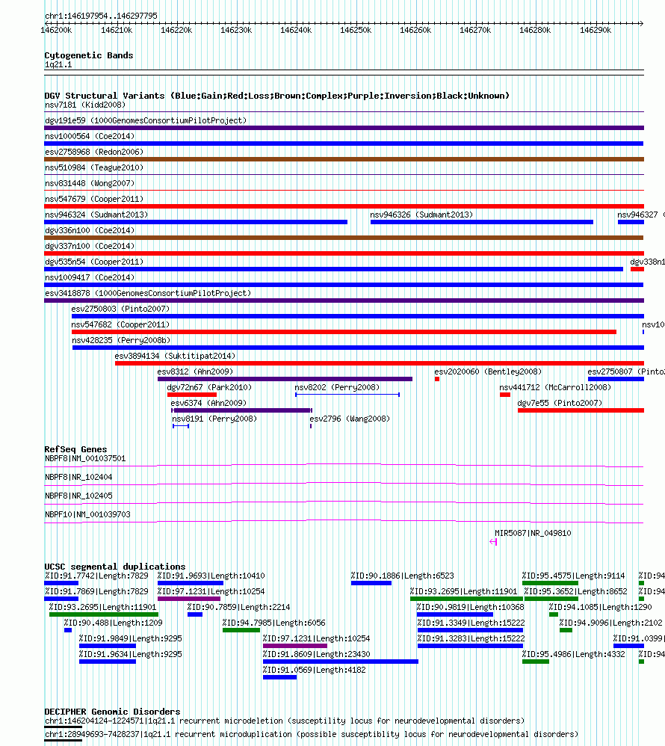This screenshot has height=746, width=665.
Task: Click the MIR5087 gene arrow glyph
Action: click(493, 541)
